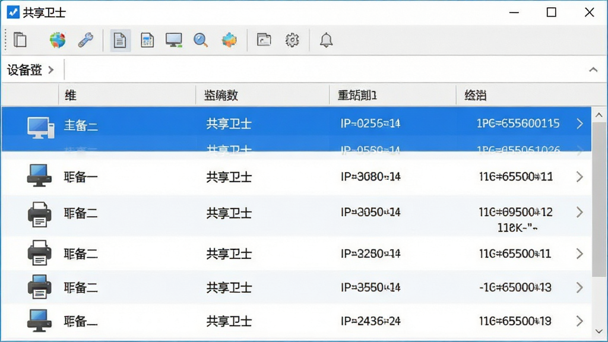
Task: Click the value -16=65000=13
Action: click(516, 287)
